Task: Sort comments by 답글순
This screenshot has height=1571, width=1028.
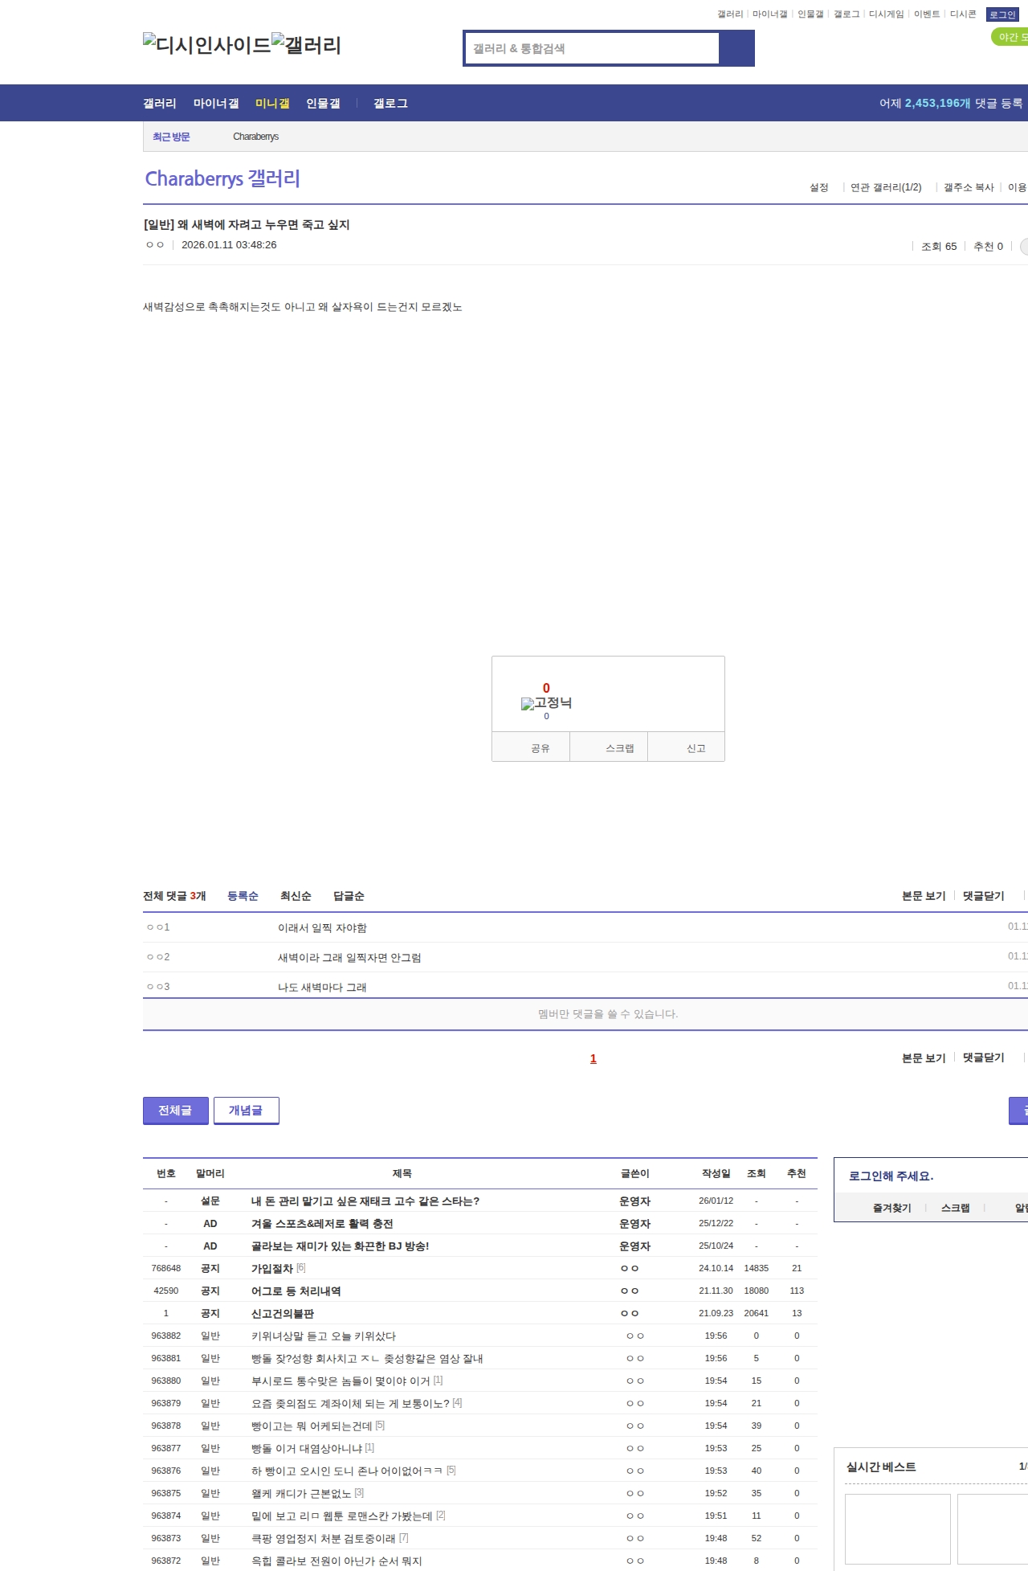Action: 349,896
